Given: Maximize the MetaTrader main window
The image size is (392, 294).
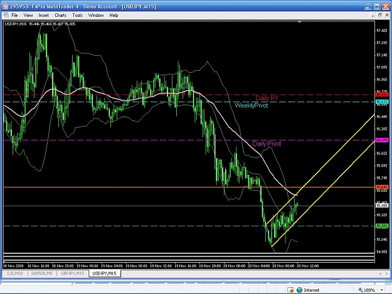Looking at the screenshot, I should [376, 6].
